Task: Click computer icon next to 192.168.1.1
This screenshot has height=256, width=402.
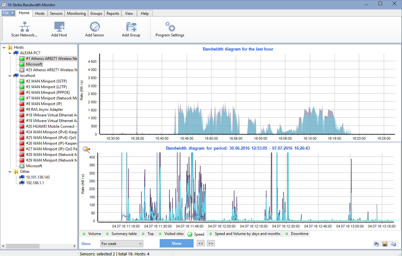Action: click(22, 183)
